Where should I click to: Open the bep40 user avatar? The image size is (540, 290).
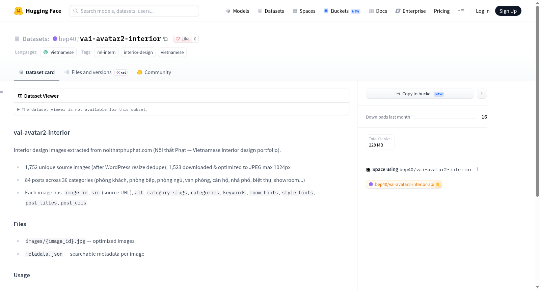click(x=55, y=39)
